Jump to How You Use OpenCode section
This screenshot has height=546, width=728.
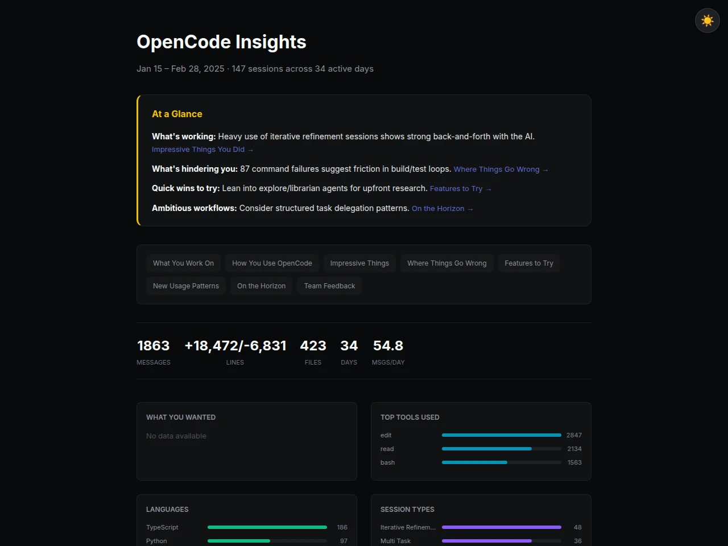[272, 263]
